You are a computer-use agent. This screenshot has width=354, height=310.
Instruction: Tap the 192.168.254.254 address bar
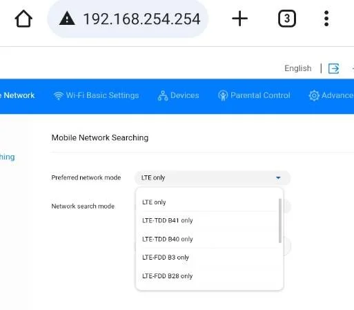tap(128, 19)
